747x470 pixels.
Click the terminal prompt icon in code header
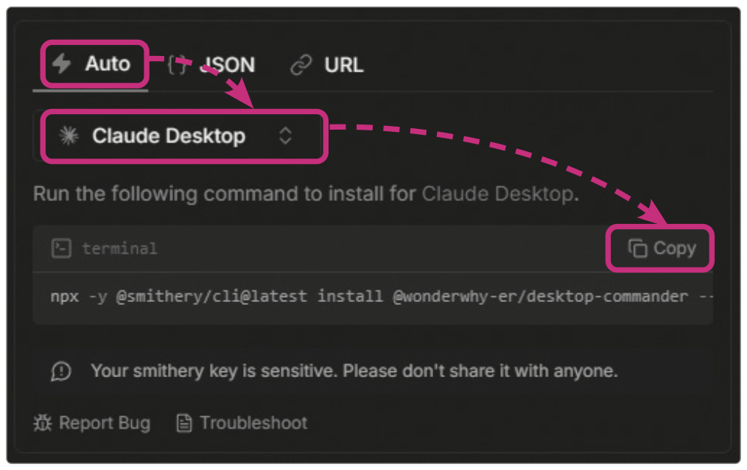pyautogui.click(x=61, y=248)
